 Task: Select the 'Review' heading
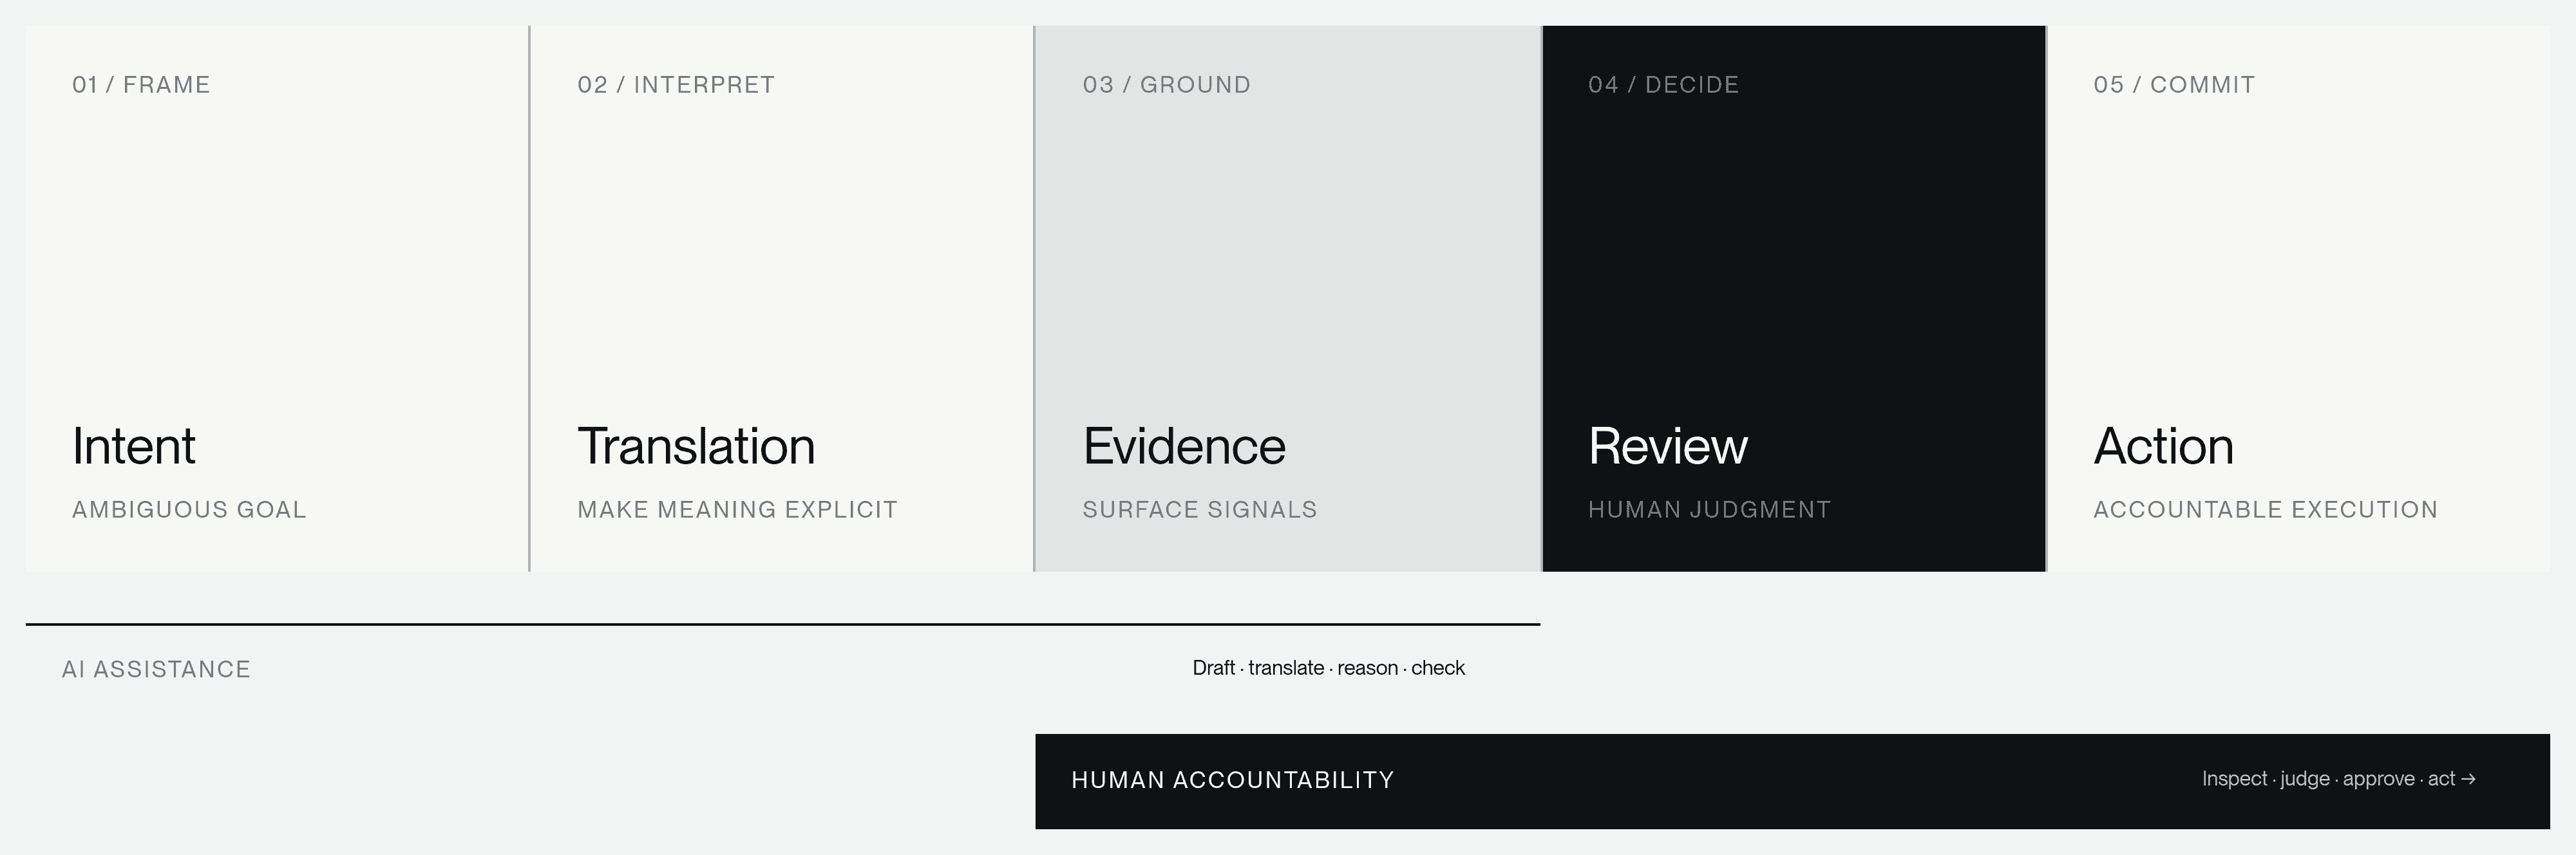pyautogui.click(x=1668, y=446)
